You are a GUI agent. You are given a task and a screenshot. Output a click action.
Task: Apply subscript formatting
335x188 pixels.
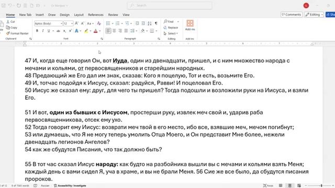[64, 31]
